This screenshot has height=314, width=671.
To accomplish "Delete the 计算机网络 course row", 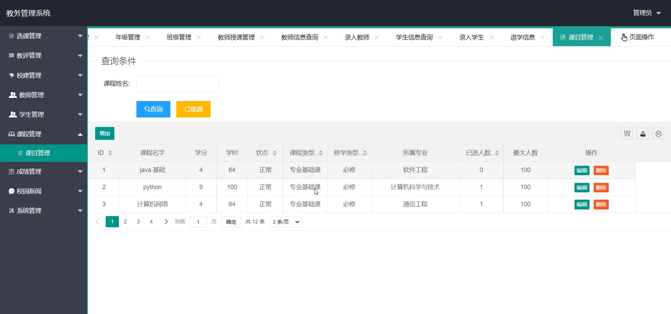I will click(x=601, y=205).
